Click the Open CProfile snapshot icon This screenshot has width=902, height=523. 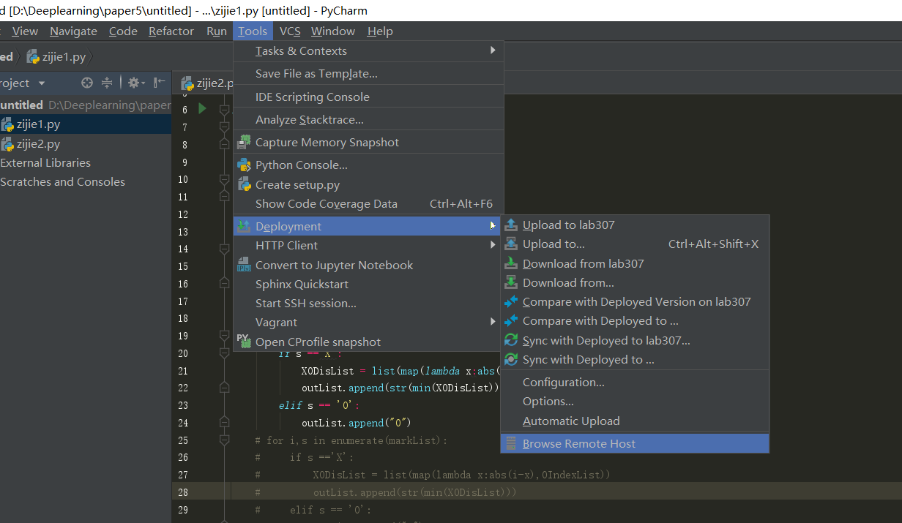pos(244,341)
